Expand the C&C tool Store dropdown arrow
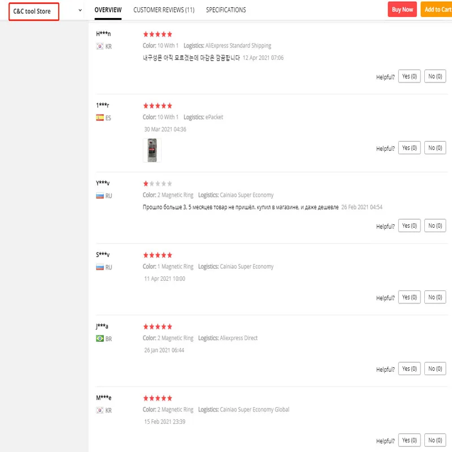 (80, 10)
